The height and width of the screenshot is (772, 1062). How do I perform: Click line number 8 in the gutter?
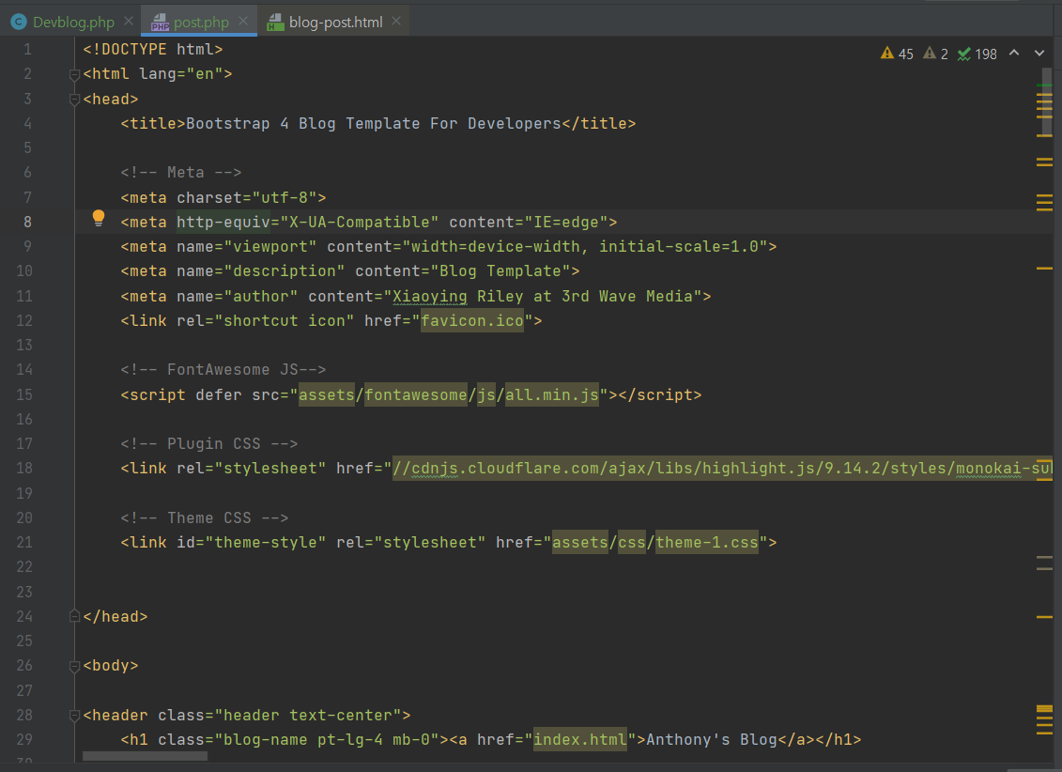pos(28,223)
